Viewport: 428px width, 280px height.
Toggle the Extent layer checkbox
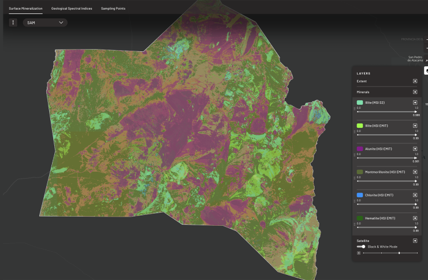[x=415, y=81]
